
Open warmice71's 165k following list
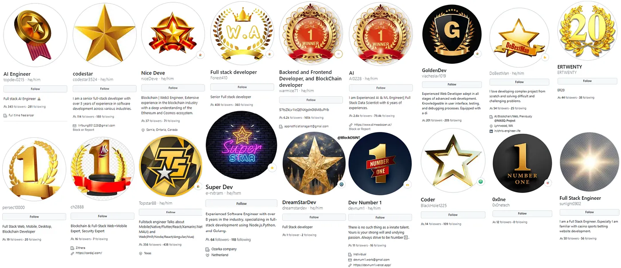point(313,117)
